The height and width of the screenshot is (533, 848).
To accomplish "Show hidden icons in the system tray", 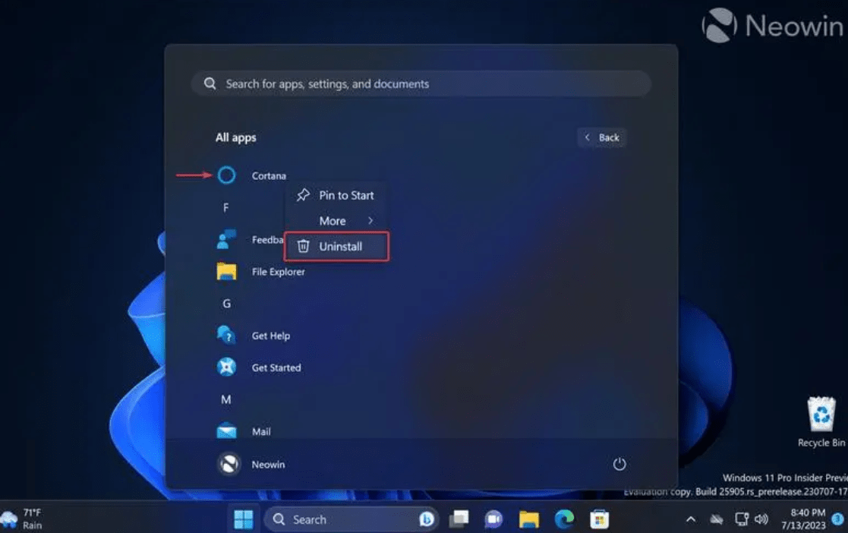I will (691, 519).
